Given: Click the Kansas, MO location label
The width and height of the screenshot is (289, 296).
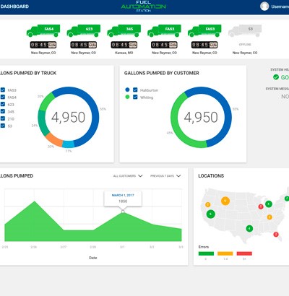Looking at the screenshot, I should [124, 53].
